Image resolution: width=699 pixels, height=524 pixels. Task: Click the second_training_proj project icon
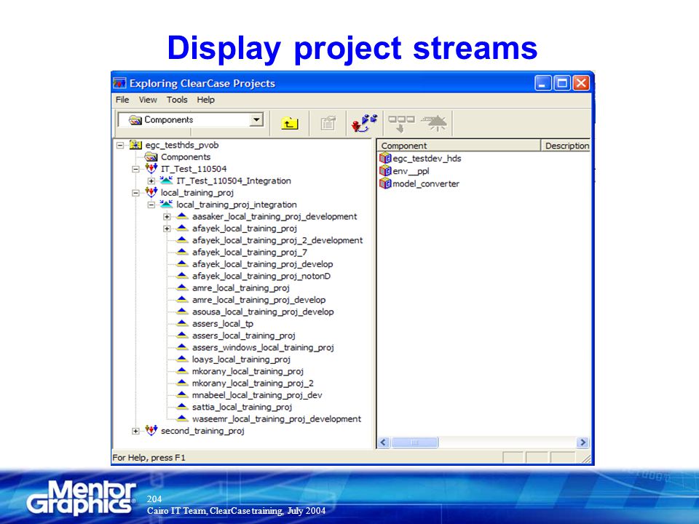[x=151, y=430]
